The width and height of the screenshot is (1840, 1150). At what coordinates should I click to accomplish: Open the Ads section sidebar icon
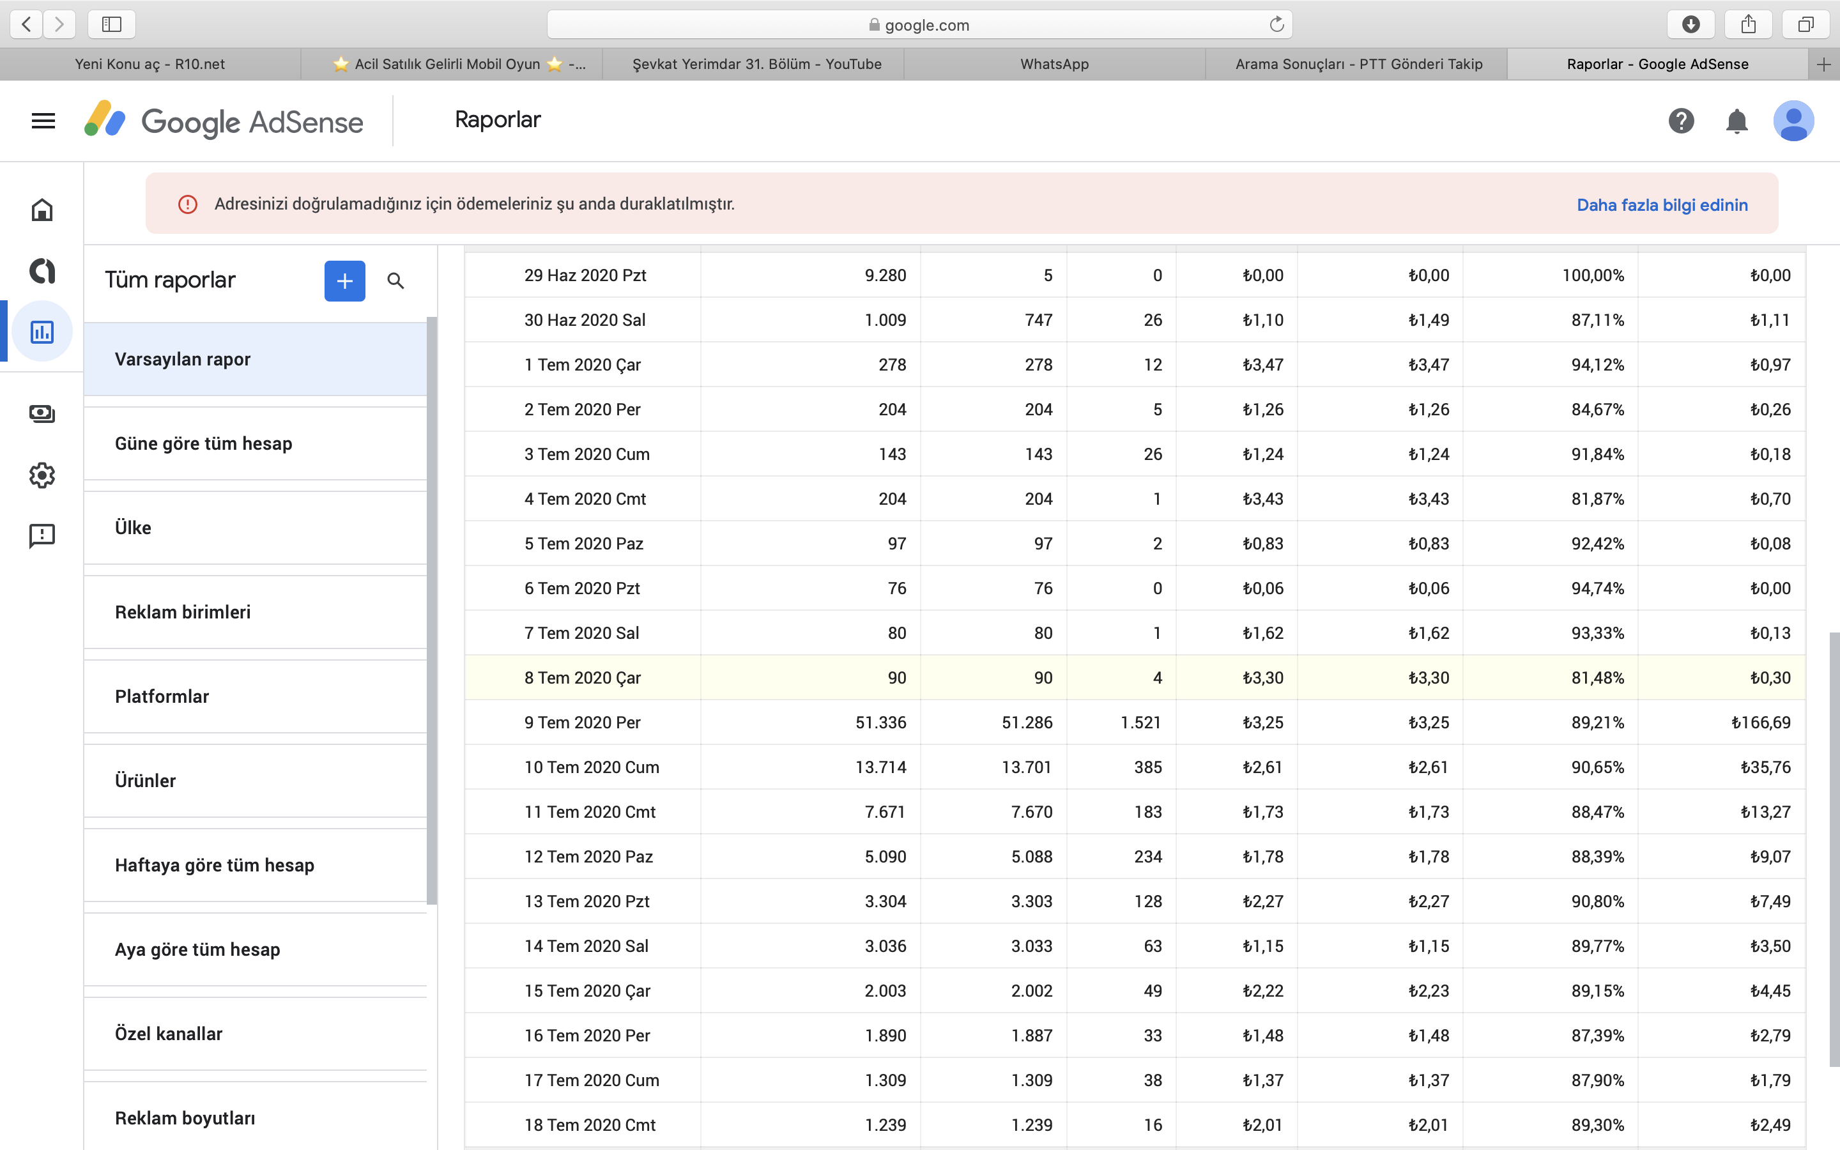pos(42,271)
